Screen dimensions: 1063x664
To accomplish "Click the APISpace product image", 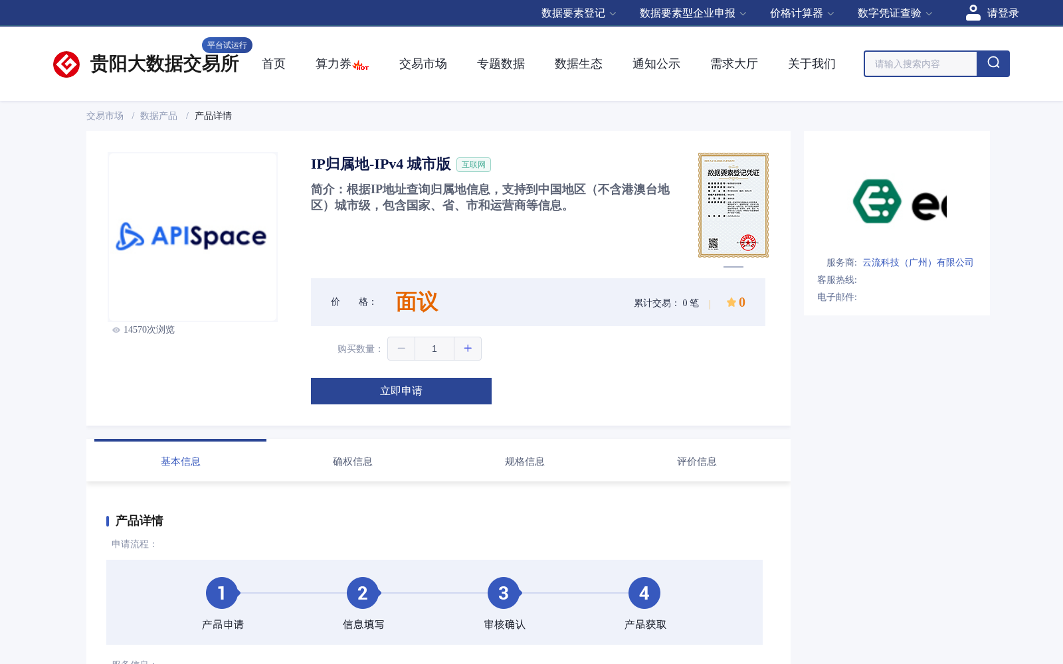I will pyautogui.click(x=193, y=237).
